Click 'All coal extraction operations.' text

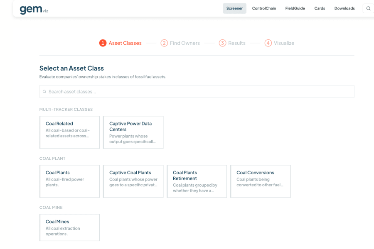coord(63,231)
